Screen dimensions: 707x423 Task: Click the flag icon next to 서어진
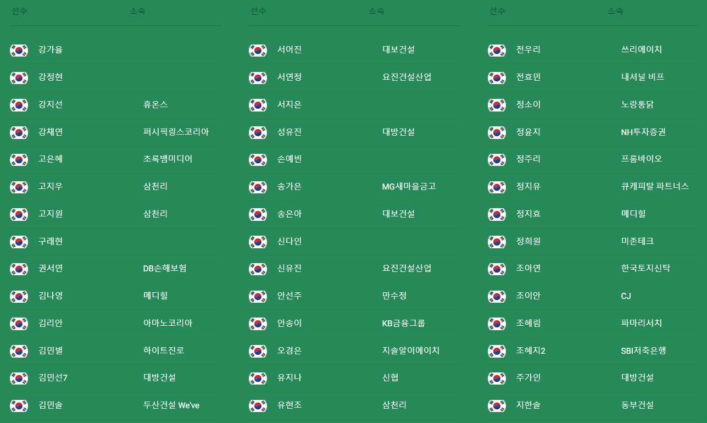(x=258, y=51)
